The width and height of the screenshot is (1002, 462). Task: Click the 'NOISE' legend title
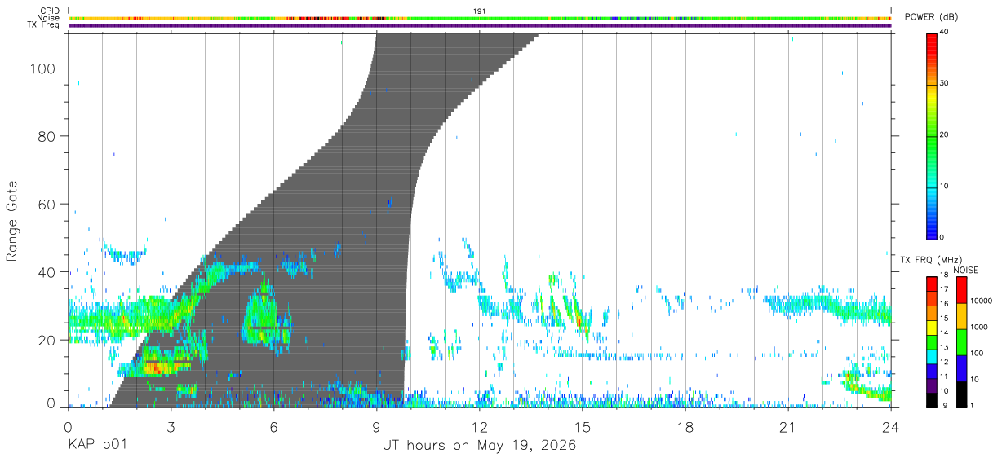965,270
